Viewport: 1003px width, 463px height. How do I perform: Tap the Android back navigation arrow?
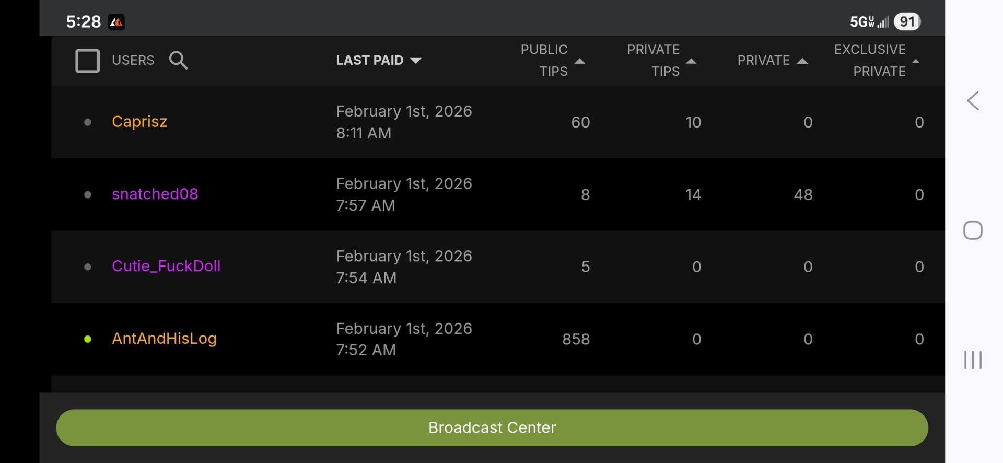973,101
